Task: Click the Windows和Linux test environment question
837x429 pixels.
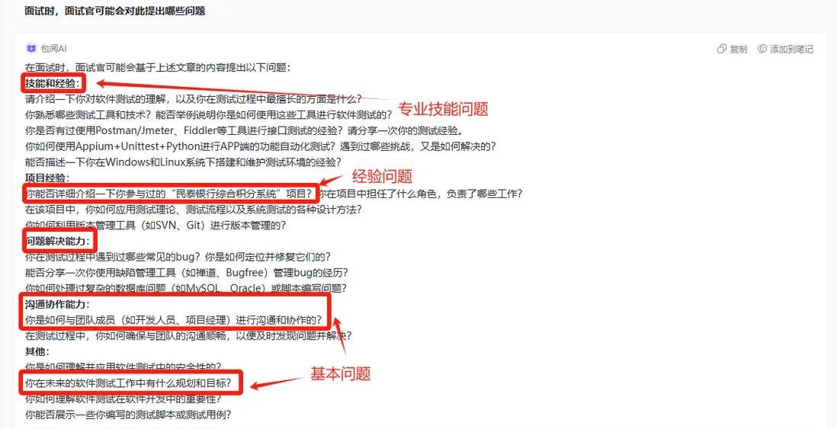Action: click(x=184, y=162)
